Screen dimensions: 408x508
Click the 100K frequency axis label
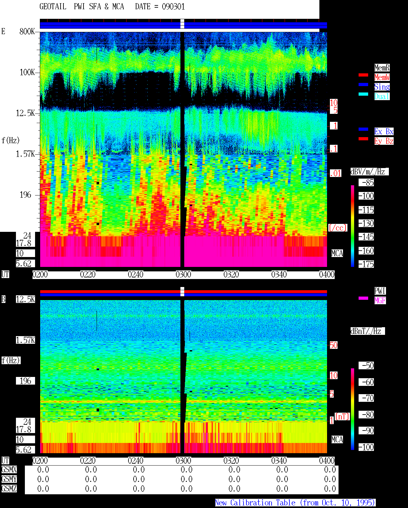click(27, 72)
